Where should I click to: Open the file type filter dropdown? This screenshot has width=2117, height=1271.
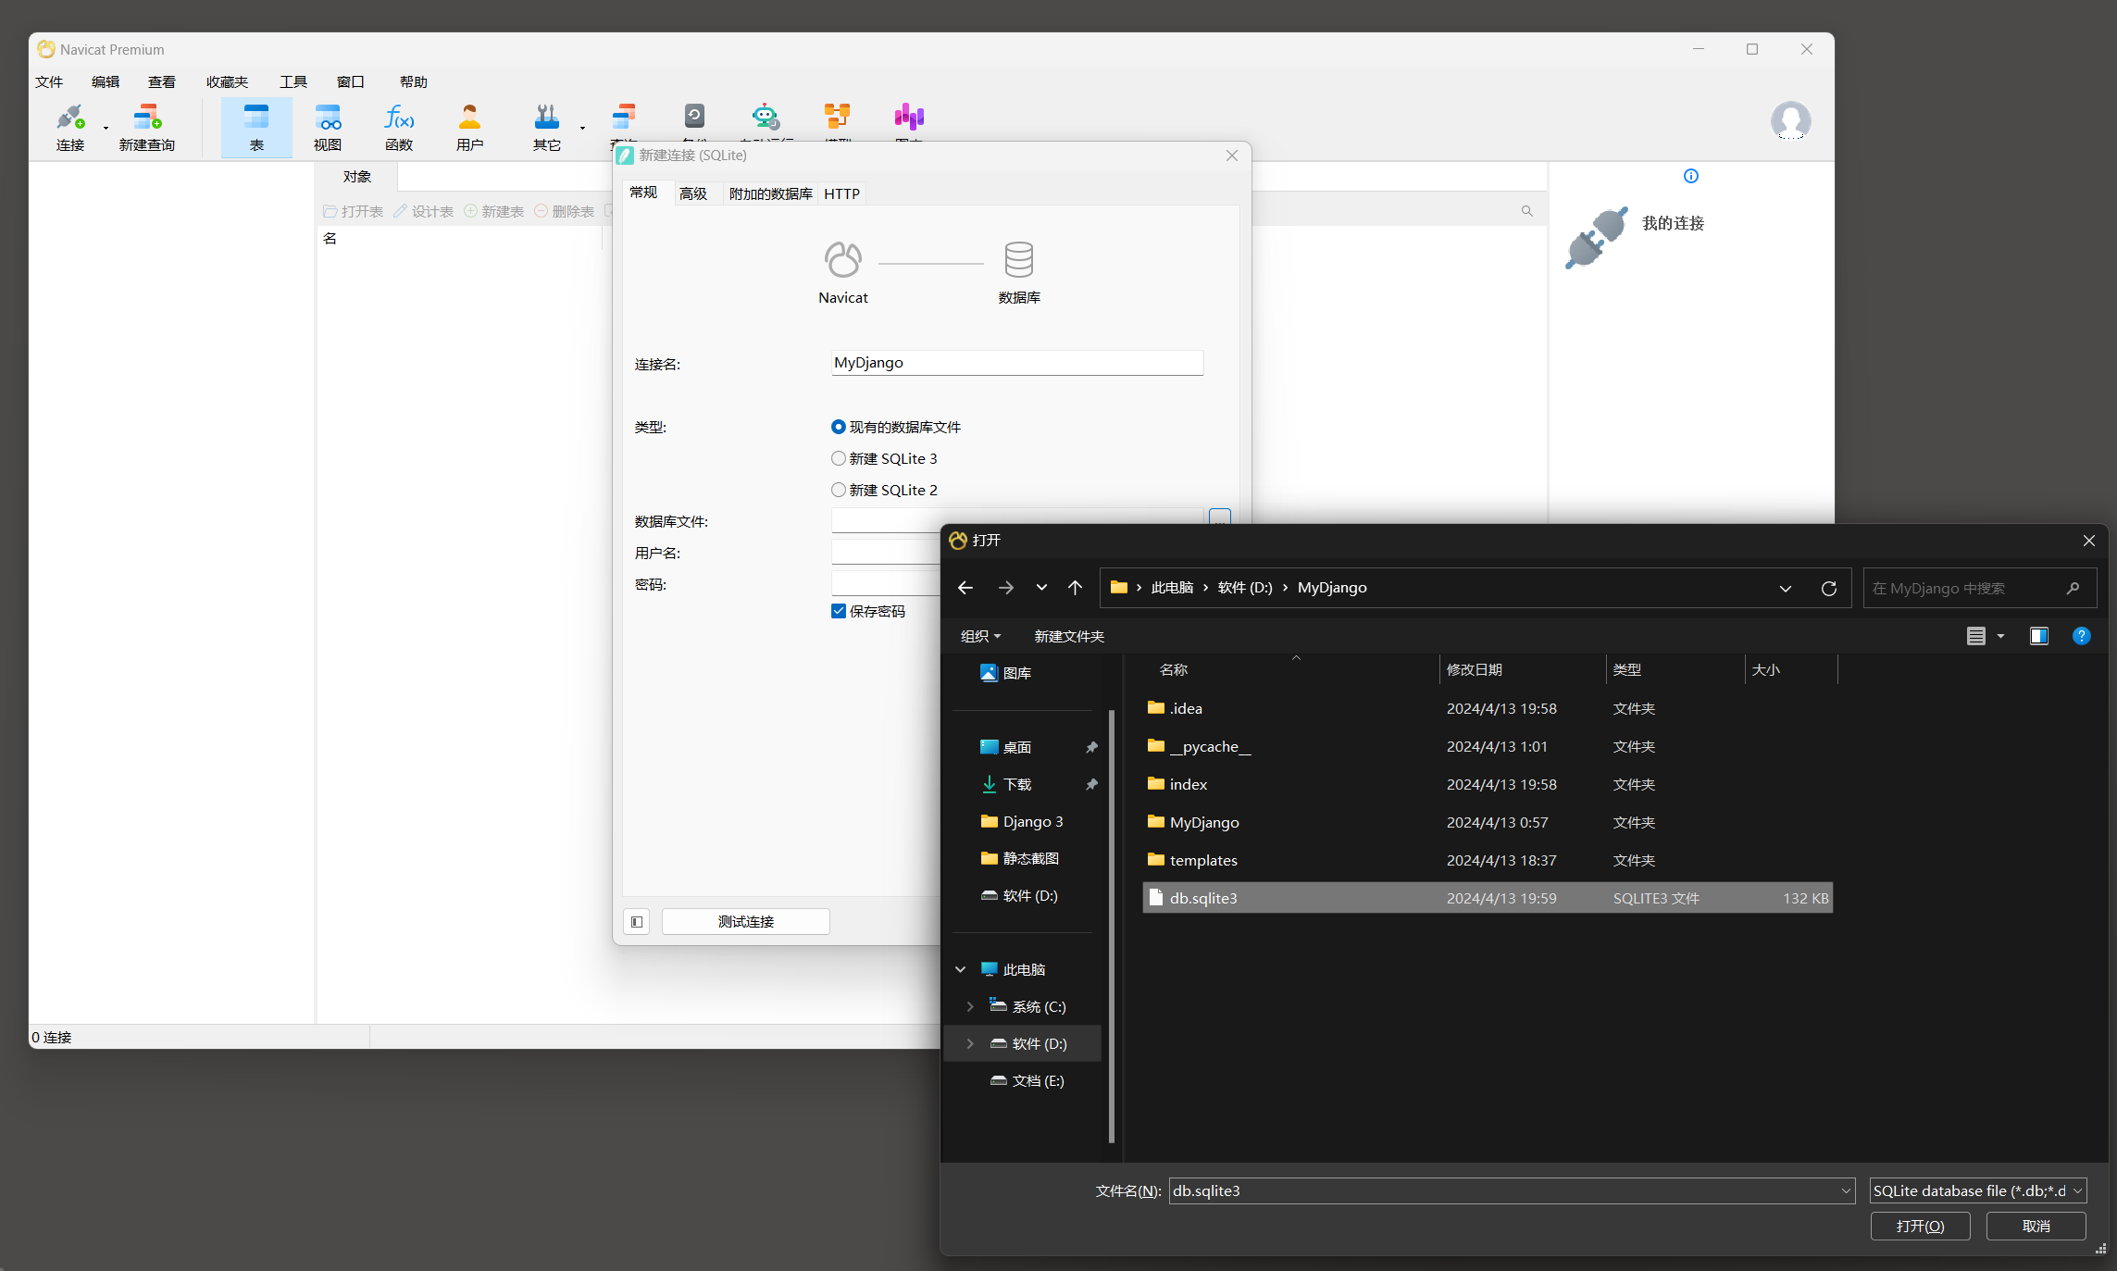tap(1978, 1190)
